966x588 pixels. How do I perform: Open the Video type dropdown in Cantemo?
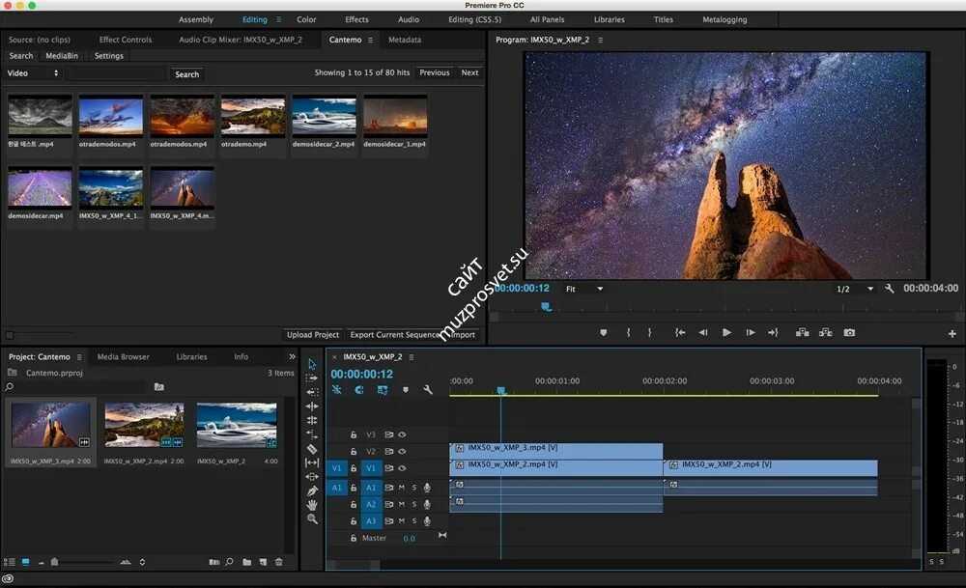[32, 73]
